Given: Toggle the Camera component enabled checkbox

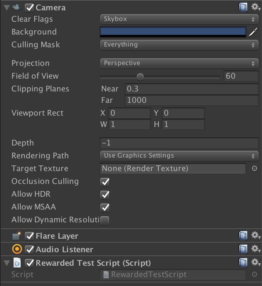Looking at the screenshot, I should point(30,7).
